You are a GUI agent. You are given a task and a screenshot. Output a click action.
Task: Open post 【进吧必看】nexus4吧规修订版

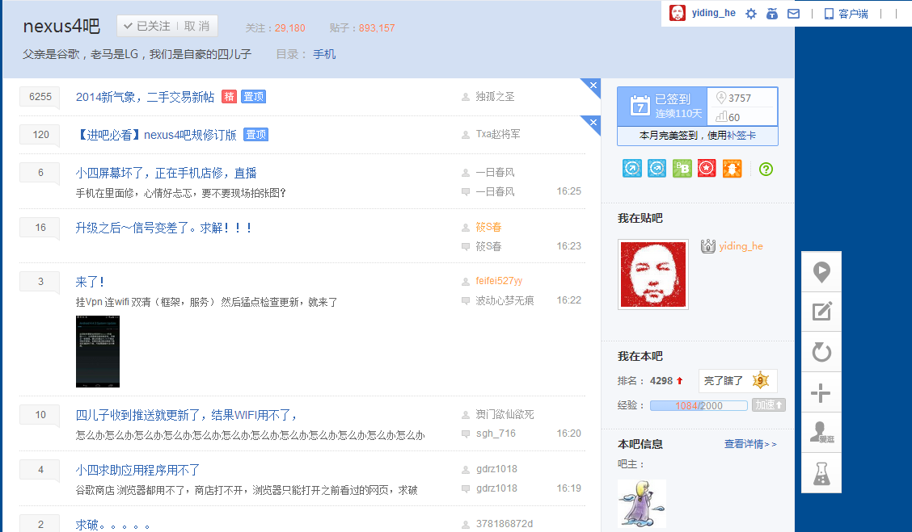click(157, 135)
